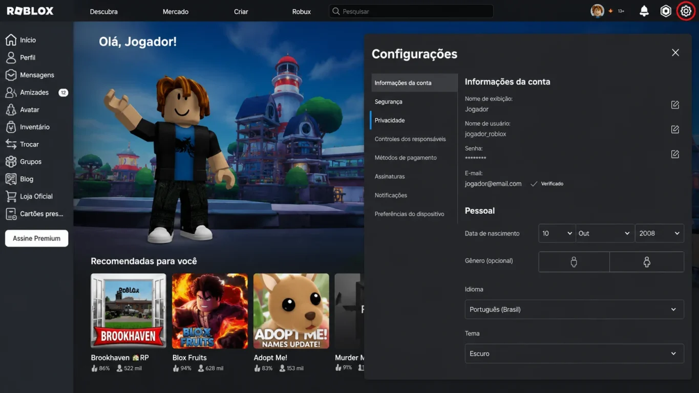Open the Adopt Me! game thumbnail
This screenshot has width=699, height=393.
[291, 311]
